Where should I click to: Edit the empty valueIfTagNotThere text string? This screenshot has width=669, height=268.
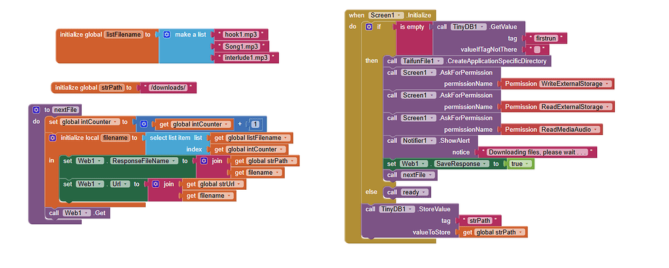coord(537,50)
